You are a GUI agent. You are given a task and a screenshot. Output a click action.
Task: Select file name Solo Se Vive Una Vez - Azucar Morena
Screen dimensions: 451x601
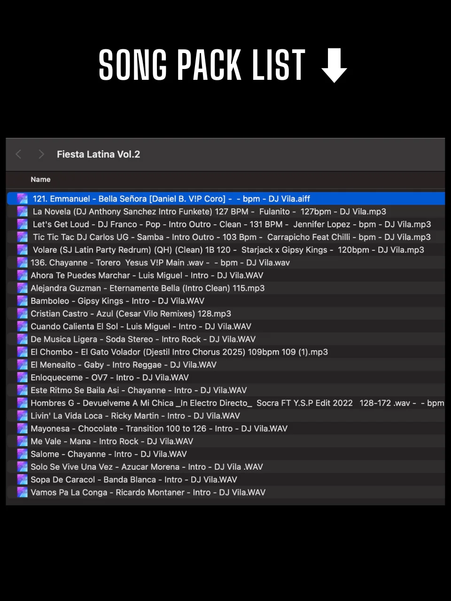point(147,466)
